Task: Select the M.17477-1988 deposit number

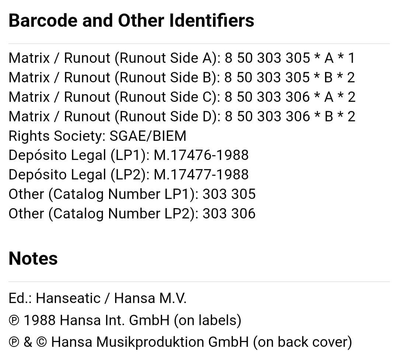Action: tap(201, 175)
